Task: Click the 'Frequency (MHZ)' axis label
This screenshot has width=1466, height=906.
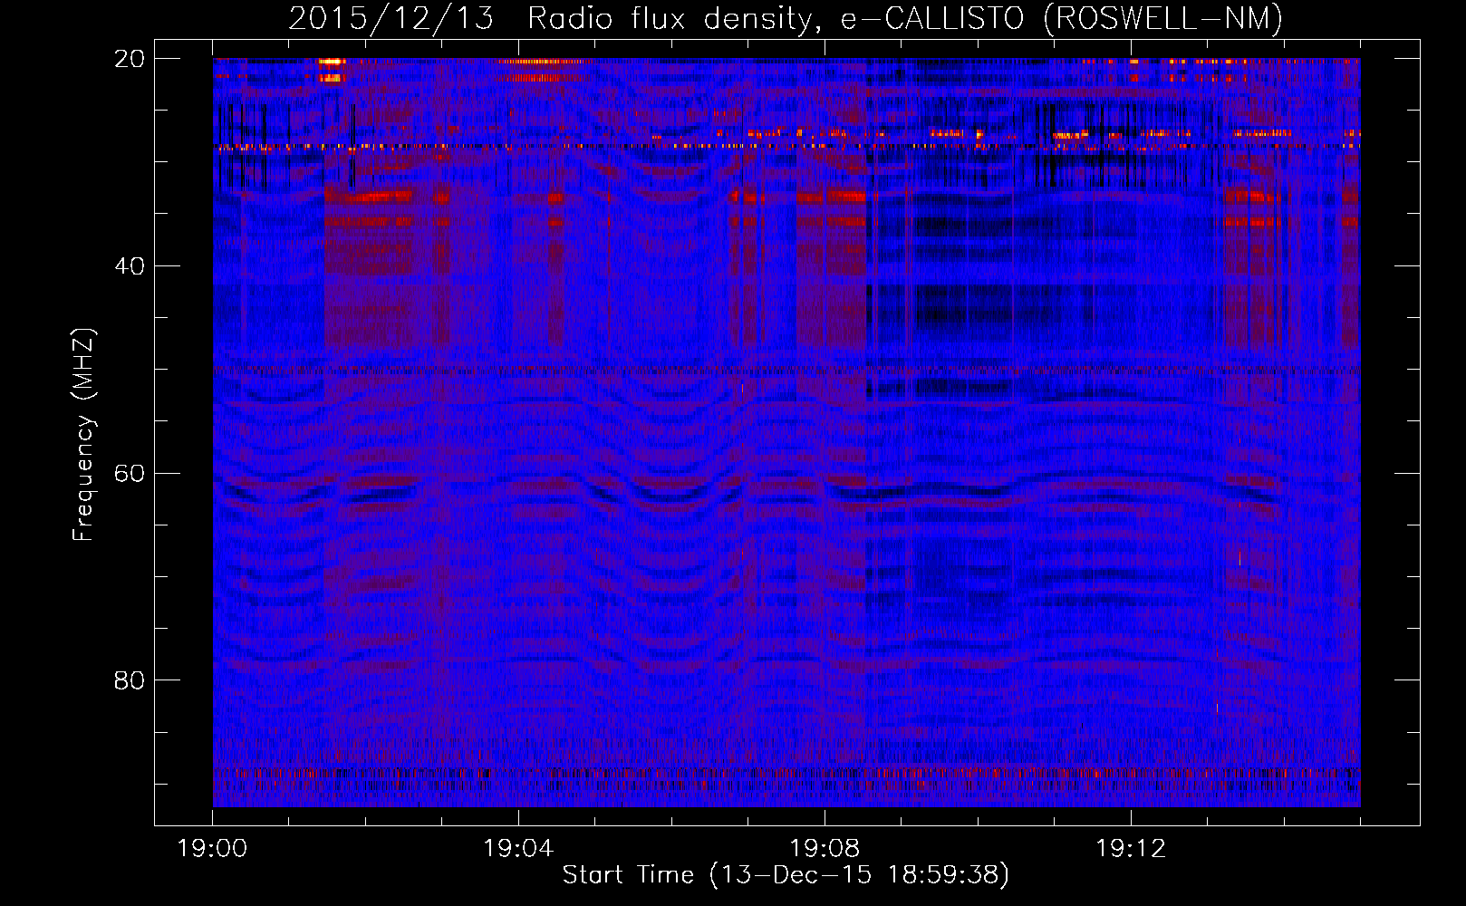Action: (83, 435)
